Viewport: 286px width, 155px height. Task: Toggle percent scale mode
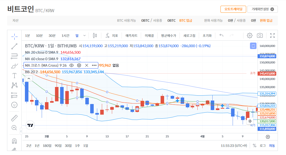click(x=254, y=146)
